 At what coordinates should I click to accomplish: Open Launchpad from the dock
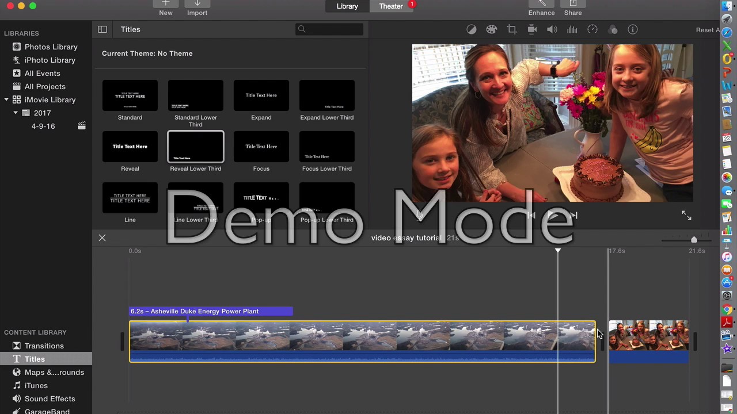[727, 19]
